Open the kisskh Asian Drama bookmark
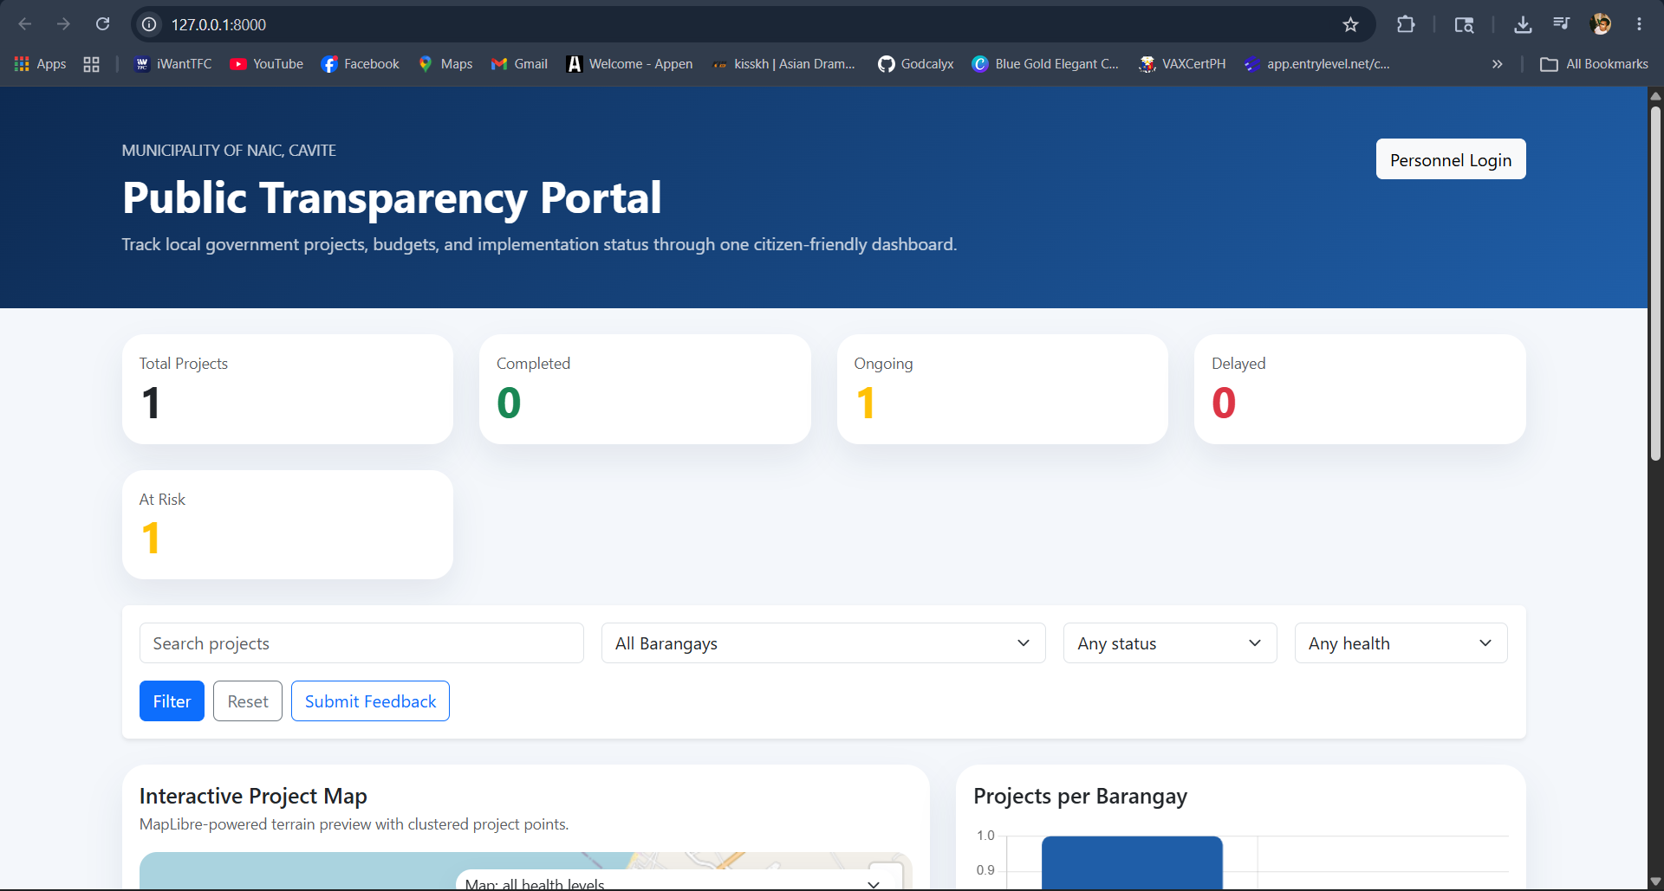 tap(783, 64)
